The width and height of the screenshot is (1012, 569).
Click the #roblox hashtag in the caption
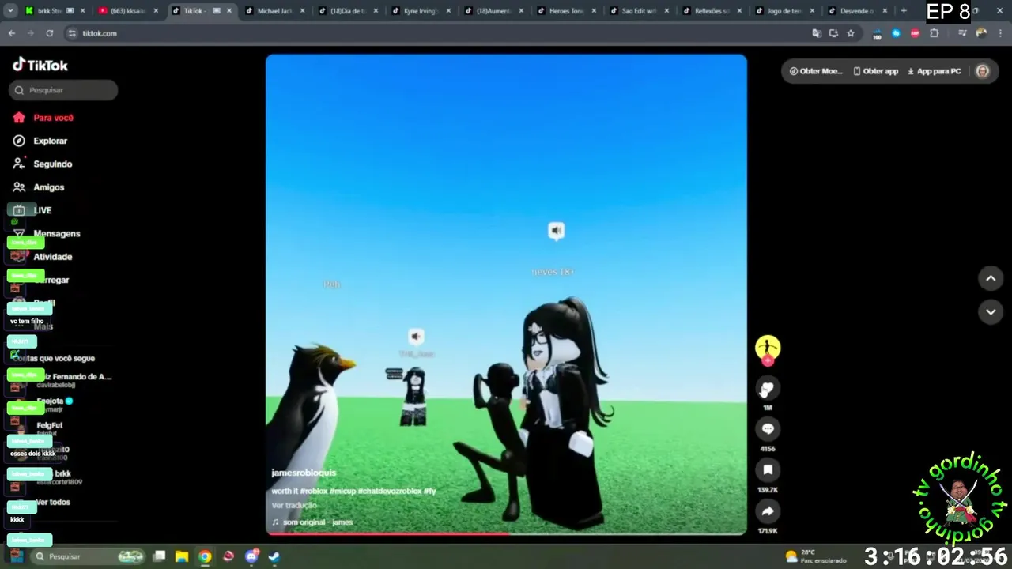(x=314, y=491)
